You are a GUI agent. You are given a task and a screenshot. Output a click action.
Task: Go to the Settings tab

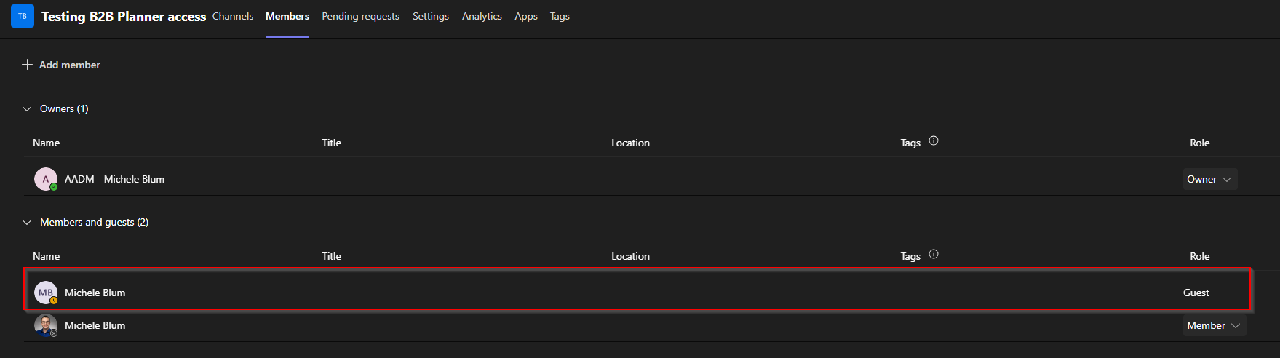tap(431, 16)
